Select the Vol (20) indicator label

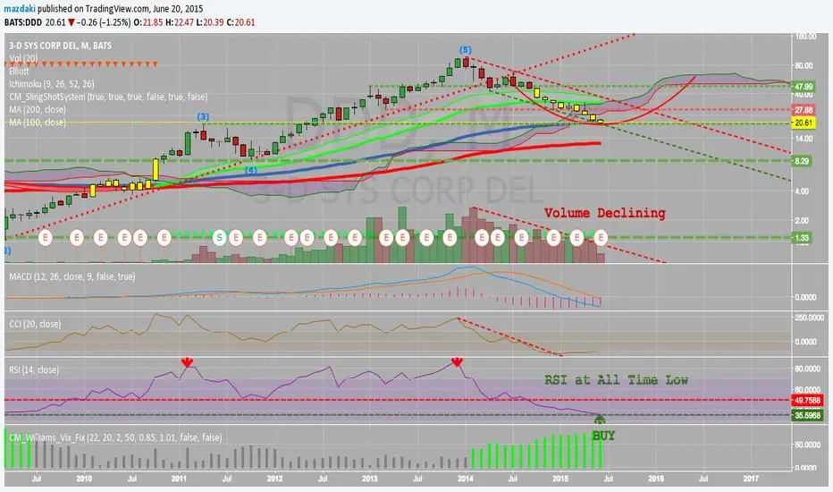click(23, 58)
